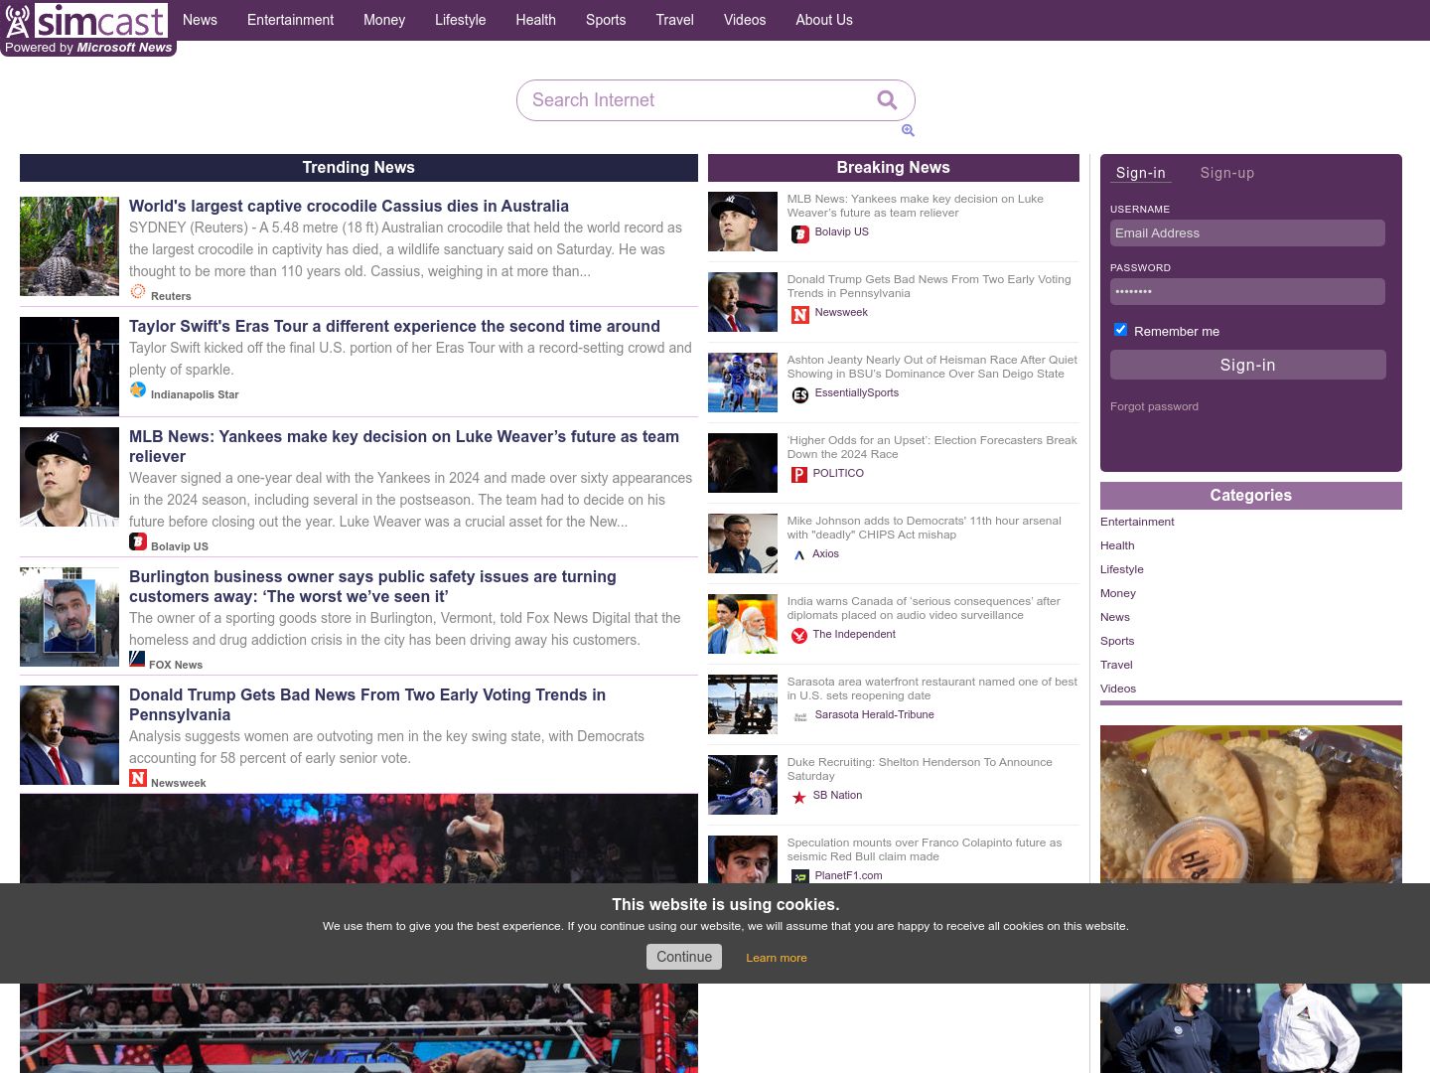Open the Burlington business owner thumbnail
This screenshot has height=1073, width=1430.
click(x=70, y=617)
